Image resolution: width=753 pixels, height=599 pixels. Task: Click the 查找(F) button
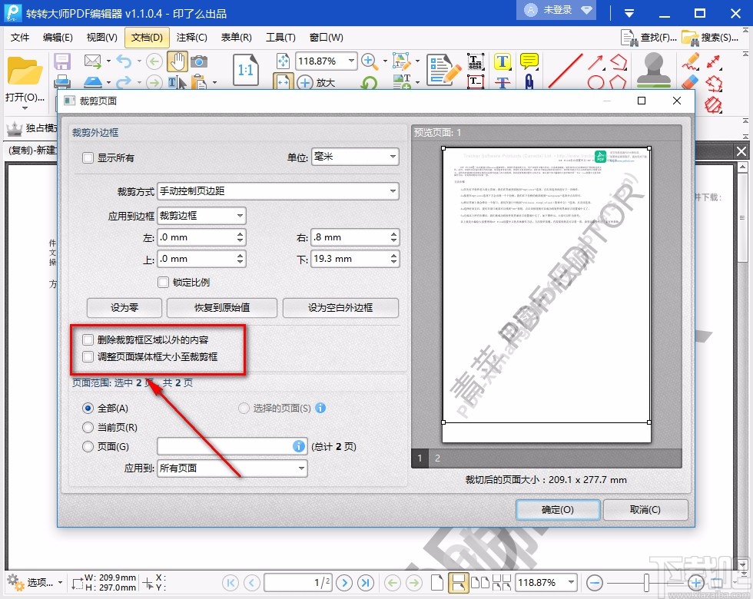(x=649, y=38)
